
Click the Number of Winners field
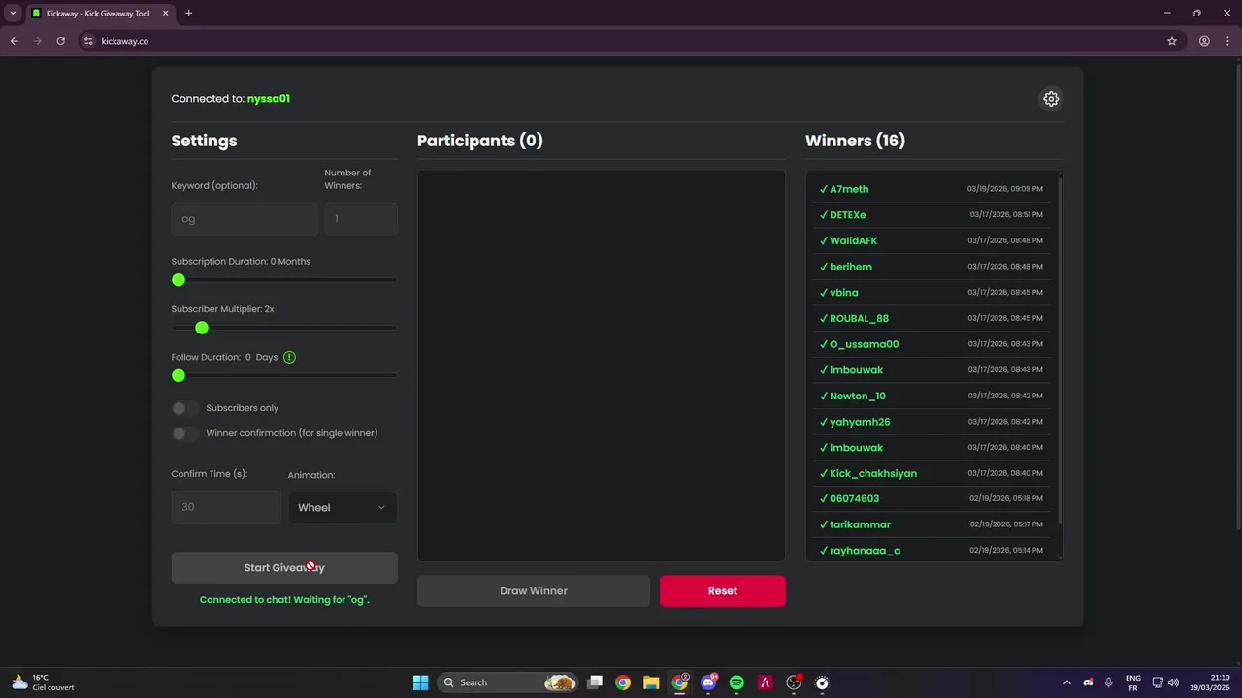[x=361, y=219]
